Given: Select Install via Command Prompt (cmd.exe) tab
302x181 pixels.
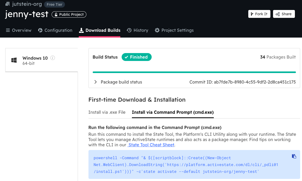Looking at the screenshot, I should (173, 112).
